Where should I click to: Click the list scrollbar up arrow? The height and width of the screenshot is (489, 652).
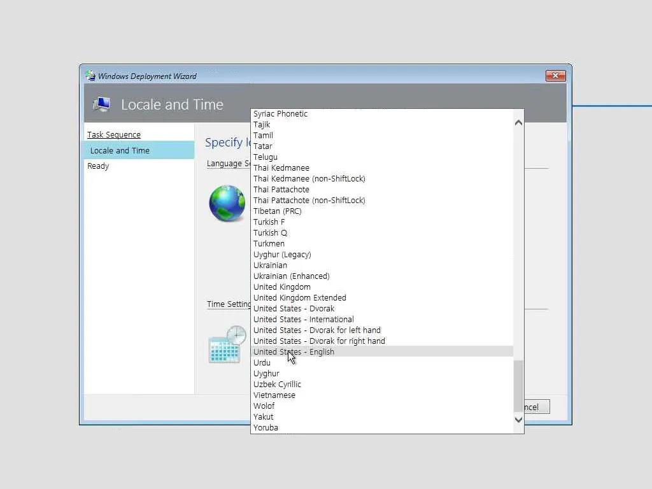(x=518, y=123)
